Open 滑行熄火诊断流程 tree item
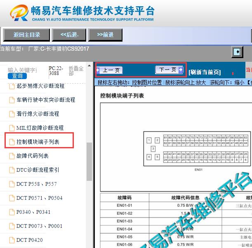The width and height of the screenshot is (252, 248). click(x=38, y=114)
